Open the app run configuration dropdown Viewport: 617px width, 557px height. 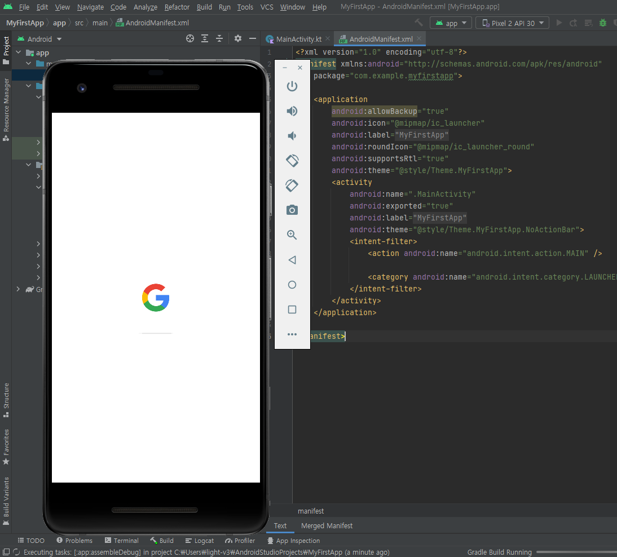tap(451, 23)
